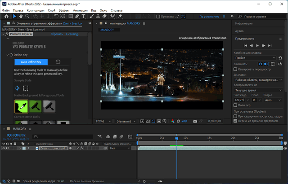Image resolution: width=288 pixels, height=184 pixels.
Task: Check Кэшировать перед воспр. option
Action: [x=236, y=70]
